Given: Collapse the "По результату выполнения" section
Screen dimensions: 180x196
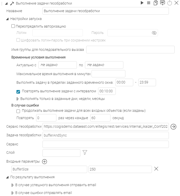Looking at the screenshot, I should tap(8, 177).
